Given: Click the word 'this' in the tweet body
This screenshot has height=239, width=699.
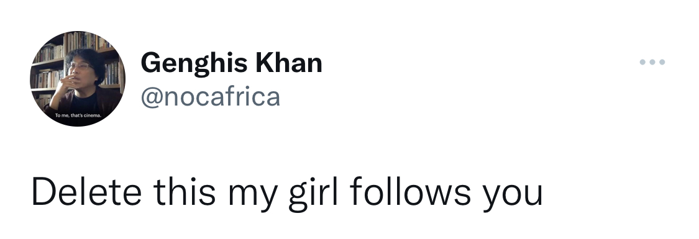Looking at the screenshot, I should tap(185, 191).
